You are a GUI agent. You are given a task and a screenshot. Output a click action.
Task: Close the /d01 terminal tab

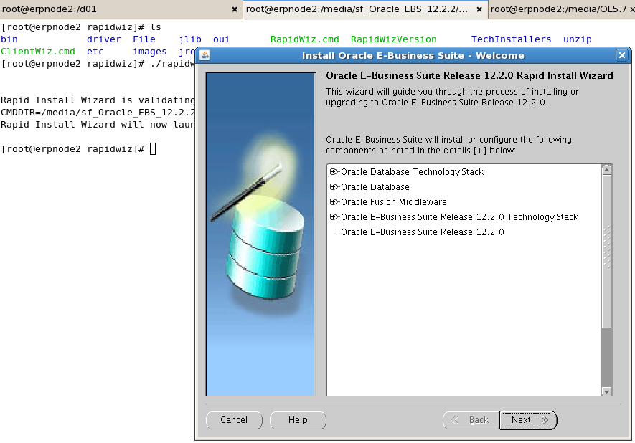coord(235,9)
